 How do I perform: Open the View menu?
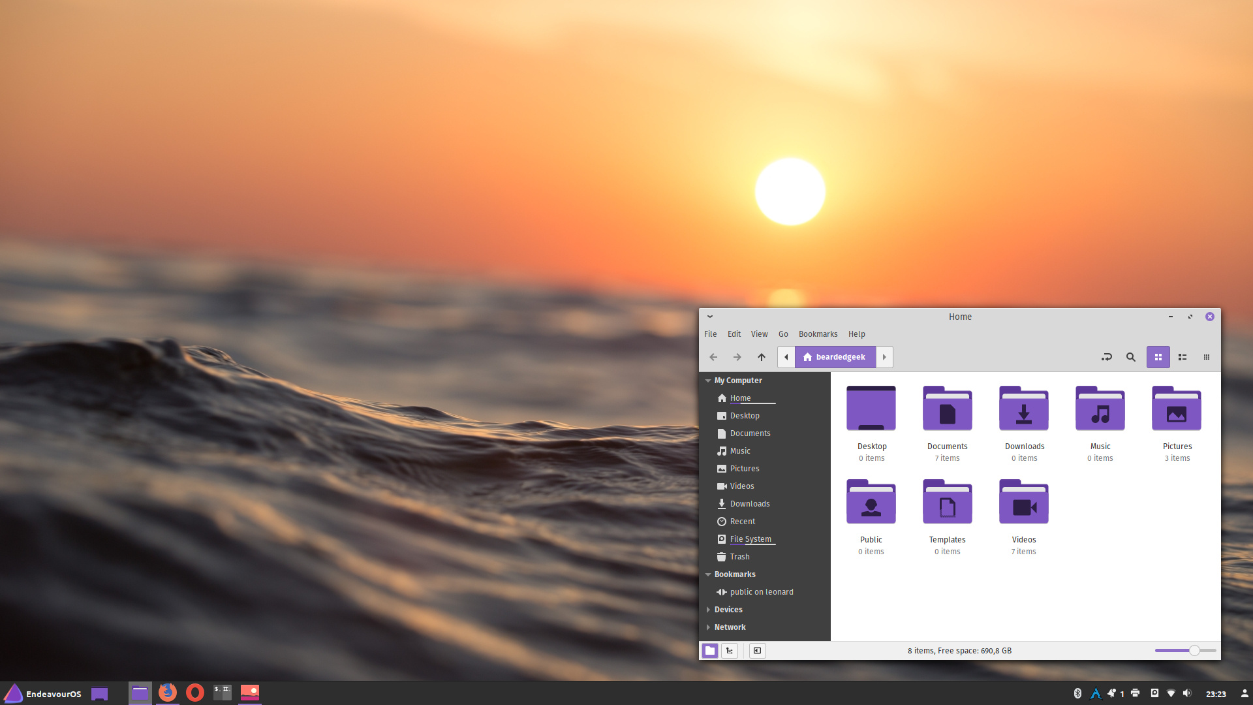point(759,334)
